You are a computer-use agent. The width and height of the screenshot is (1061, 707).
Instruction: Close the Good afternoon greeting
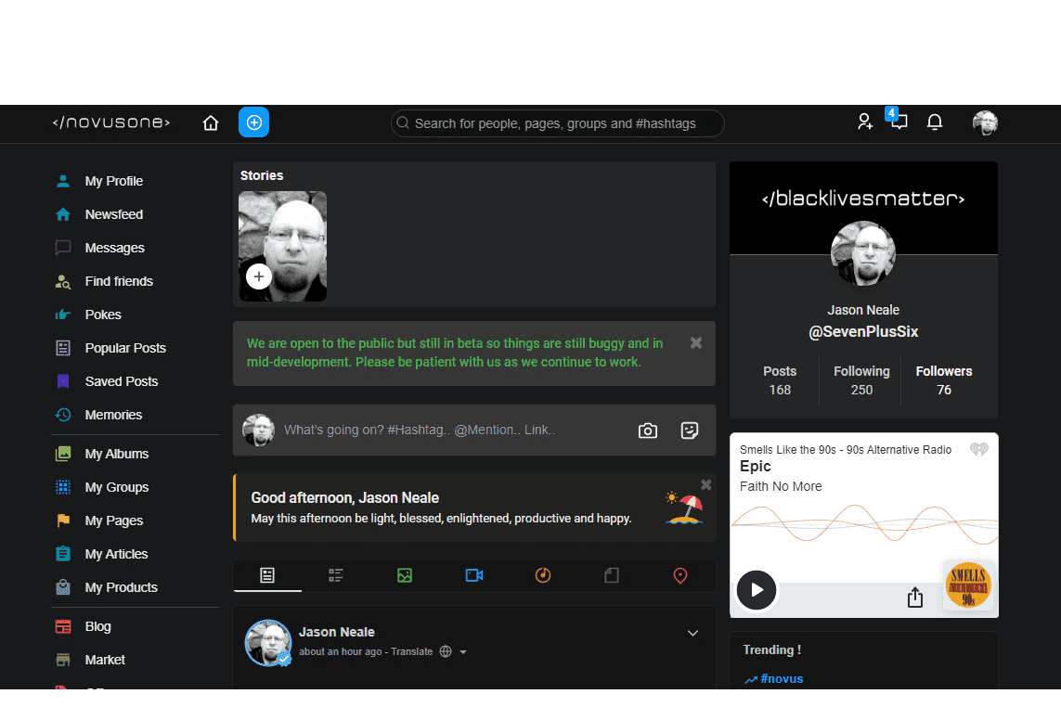point(706,484)
